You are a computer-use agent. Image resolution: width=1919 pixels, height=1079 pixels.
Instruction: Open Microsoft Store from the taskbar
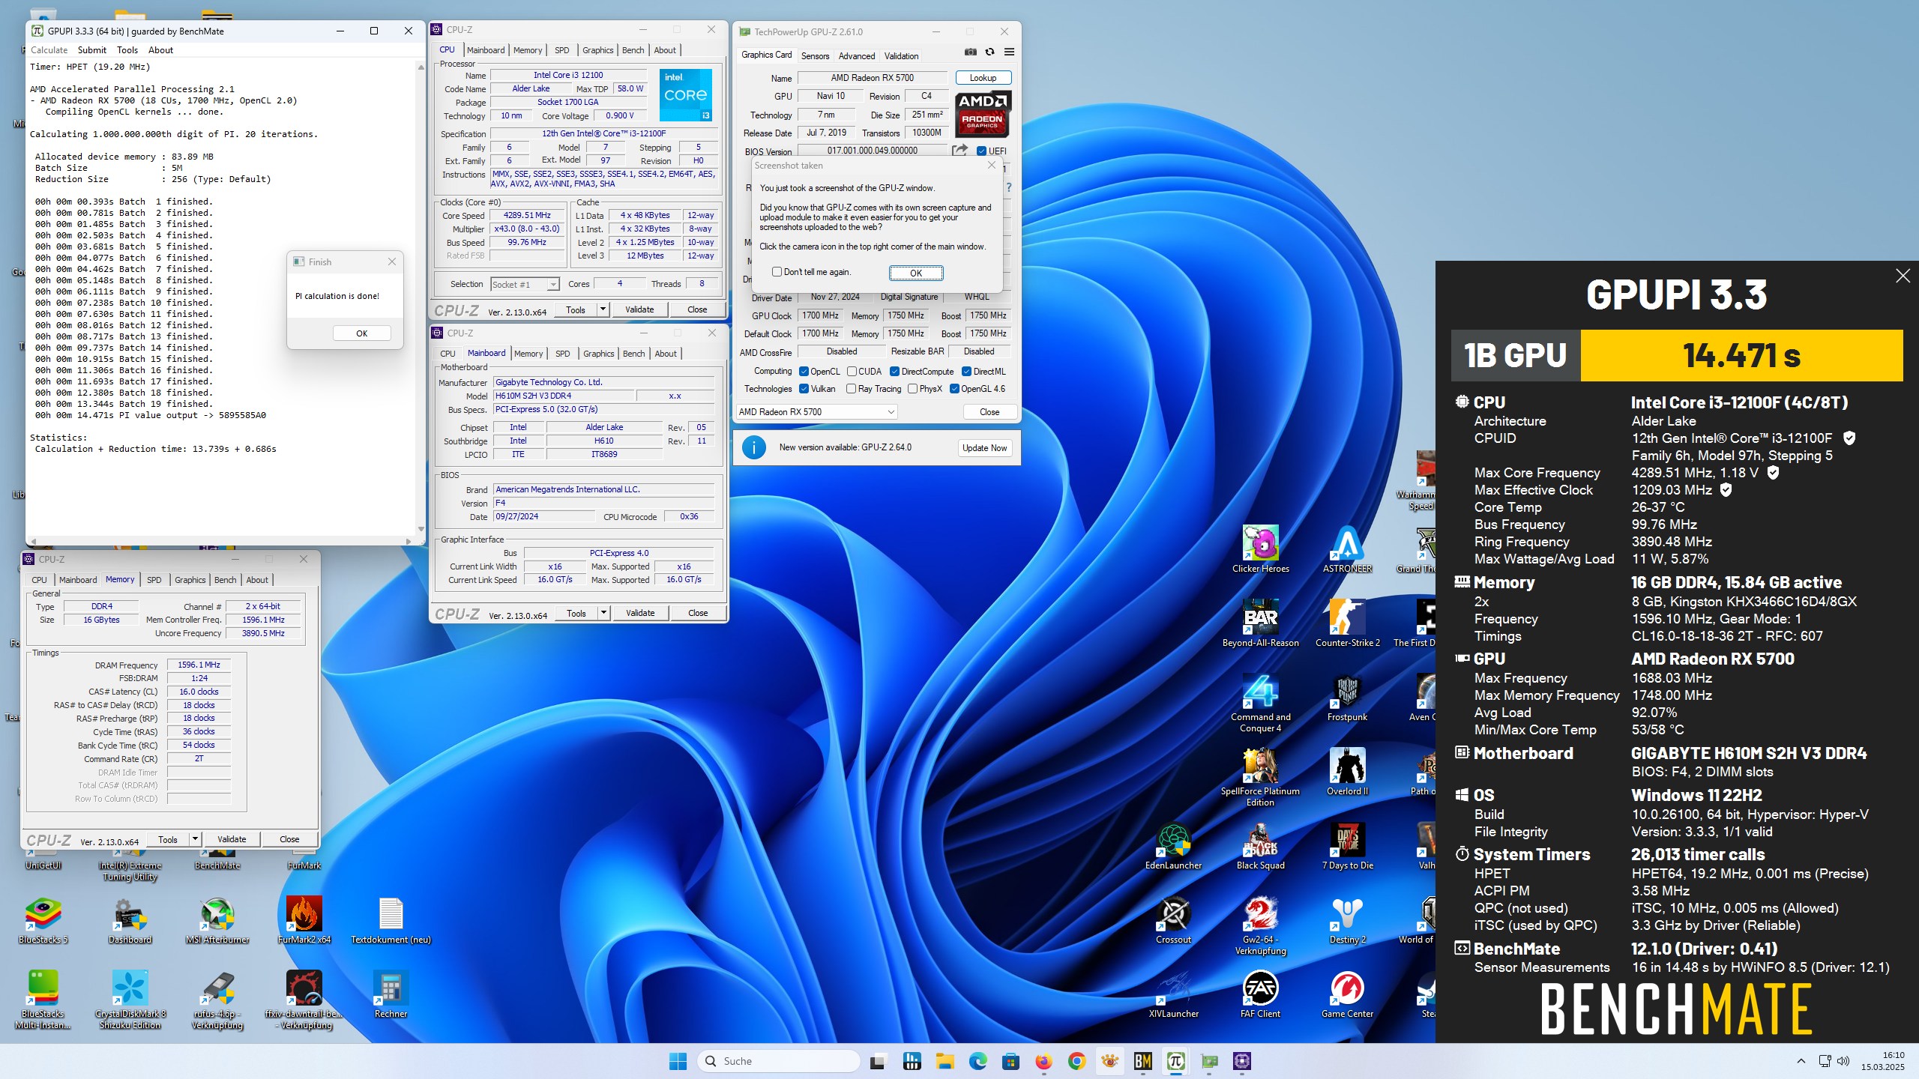click(x=1010, y=1061)
